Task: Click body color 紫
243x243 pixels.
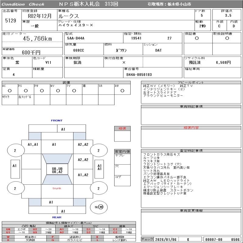Action: (x=17, y=63)
